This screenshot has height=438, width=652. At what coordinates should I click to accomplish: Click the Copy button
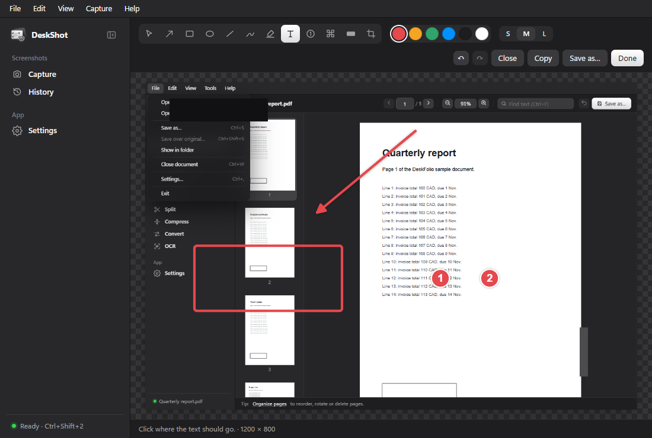pyautogui.click(x=542, y=58)
